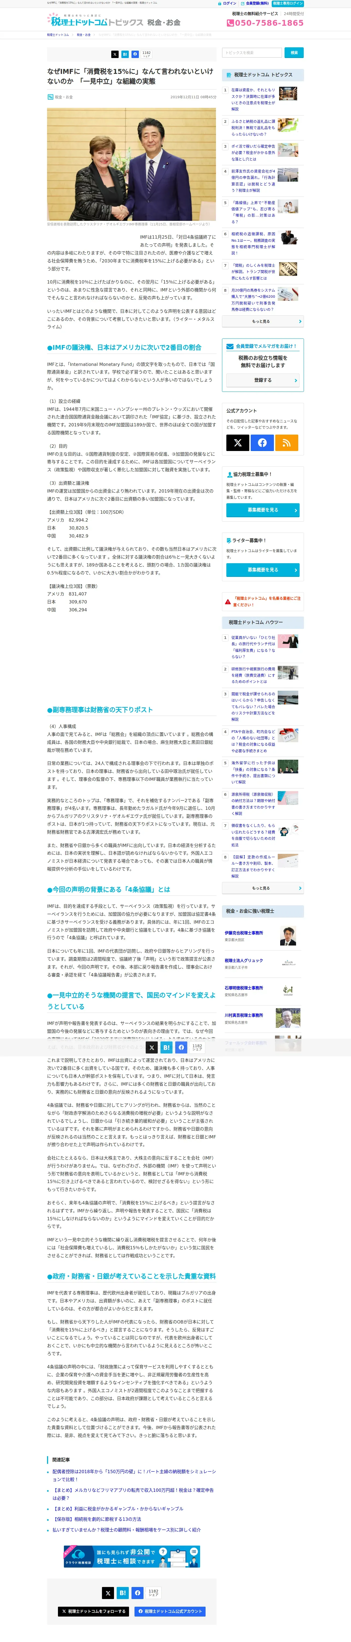The height and width of the screenshot is (1642, 351).
Task: Click the 税理士ドットコム トピックス sidebar heading
Action: coord(263,75)
